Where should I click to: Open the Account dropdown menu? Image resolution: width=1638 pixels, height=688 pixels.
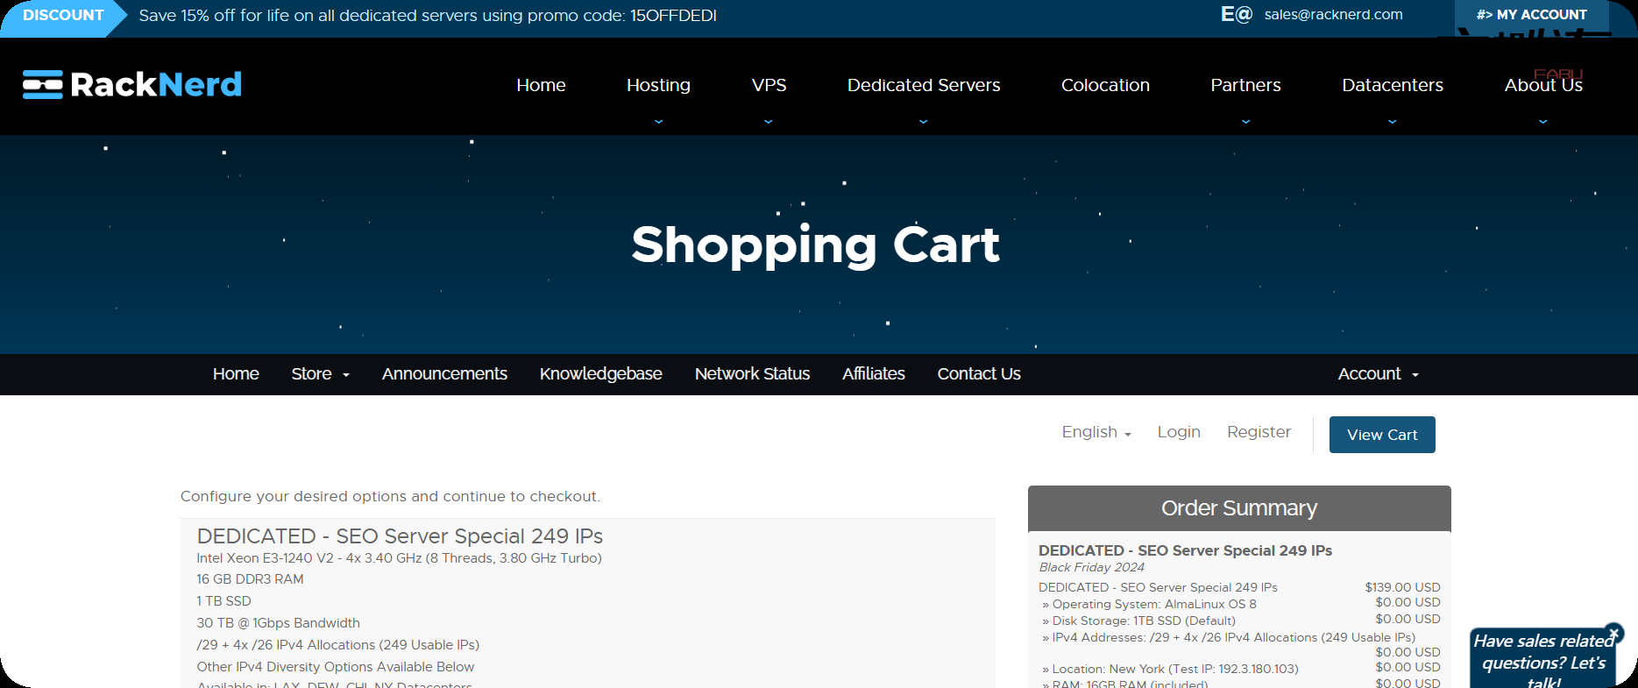tap(1378, 374)
